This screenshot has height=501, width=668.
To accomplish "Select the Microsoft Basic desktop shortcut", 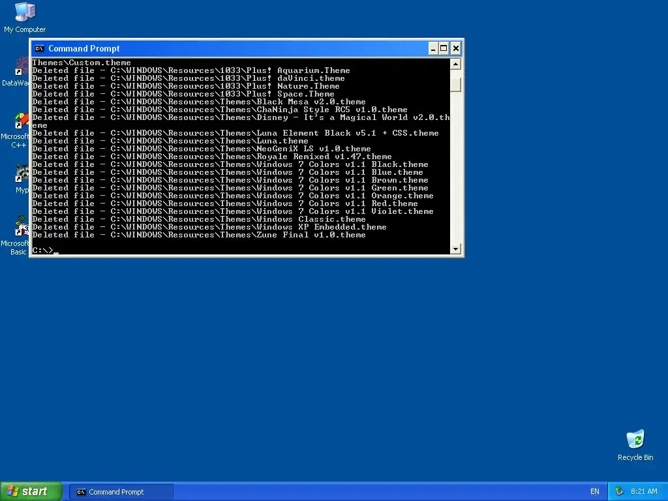I will coord(15,235).
